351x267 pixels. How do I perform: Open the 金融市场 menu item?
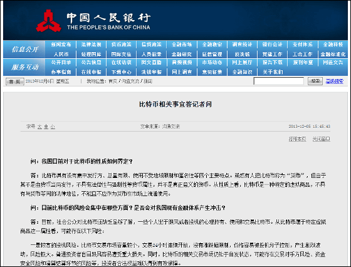coord(182,45)
